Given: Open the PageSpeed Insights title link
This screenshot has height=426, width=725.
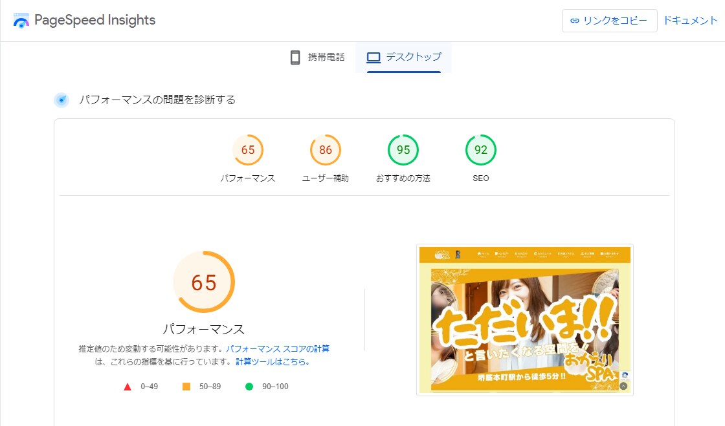Looking at the screenshot, I should (95, 20).
